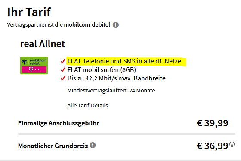Click the Vertragspartner ist die text
The image size is (241, 161).
click(x=35, y=24)
